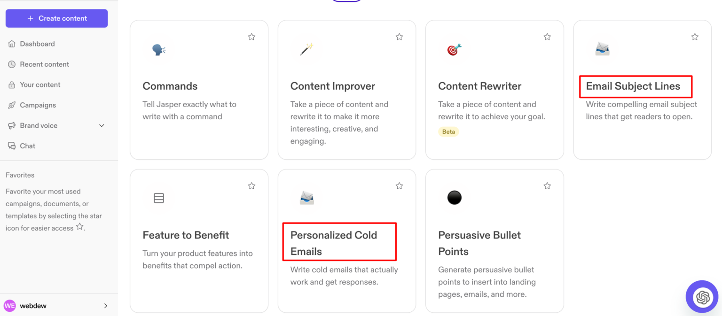722x316 pixels.
Task: Expand the Brand voice chevron
Action: coord(102,126)
